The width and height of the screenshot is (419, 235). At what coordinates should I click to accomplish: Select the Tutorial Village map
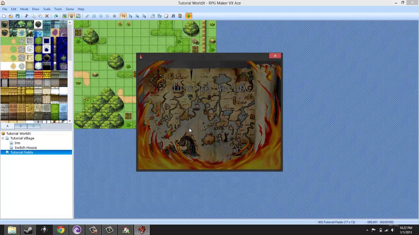click(x=22, y=138)
